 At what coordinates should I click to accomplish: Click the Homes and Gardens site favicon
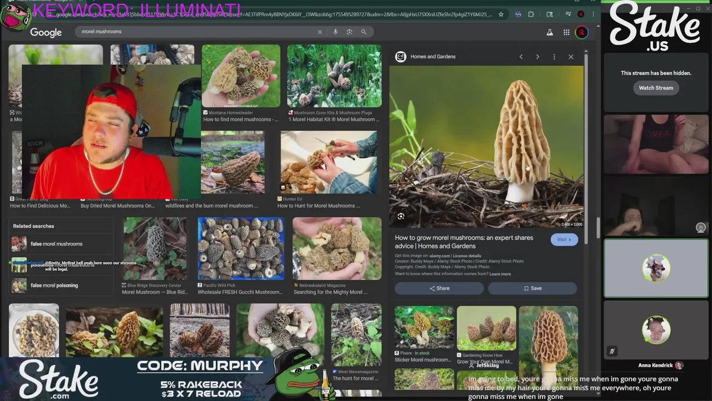[x=400, y=56]
